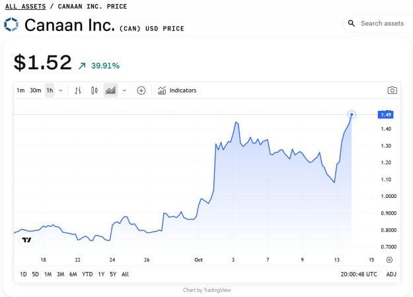Open the Indicators menu
The width and height of the screenshot is (413, 297).
[177, 90]
